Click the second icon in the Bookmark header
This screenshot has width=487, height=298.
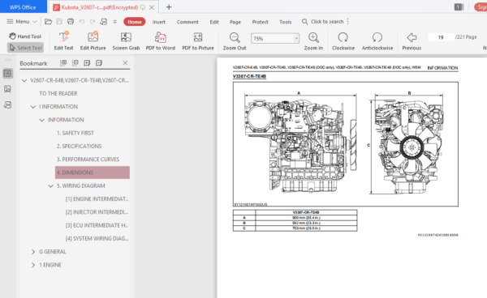[x=75, y=63]
